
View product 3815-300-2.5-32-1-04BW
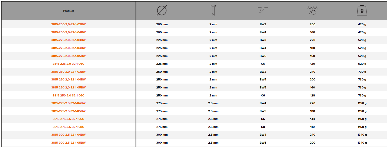click(69, 135)
